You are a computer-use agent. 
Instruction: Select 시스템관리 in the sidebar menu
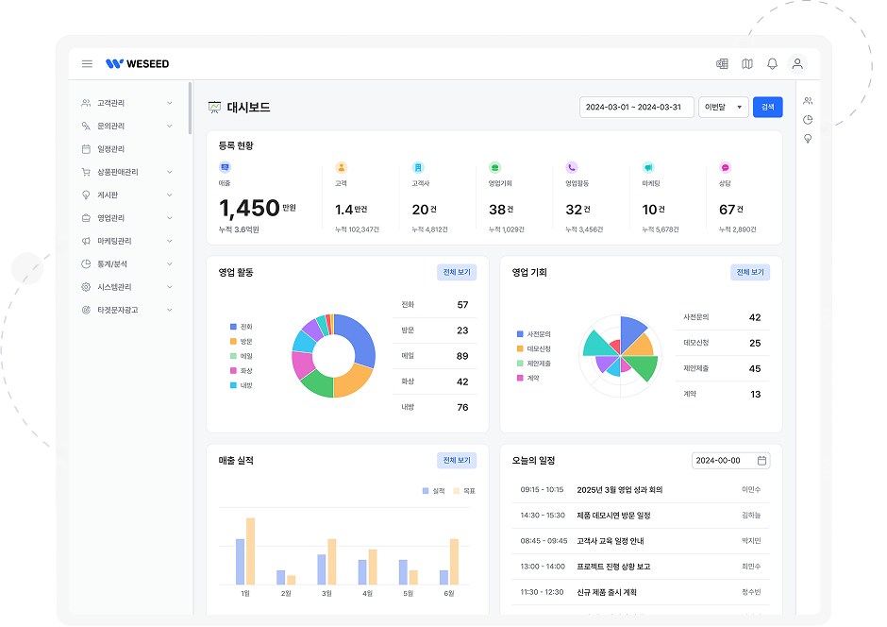pyautogui.click(x=113, y=287)
